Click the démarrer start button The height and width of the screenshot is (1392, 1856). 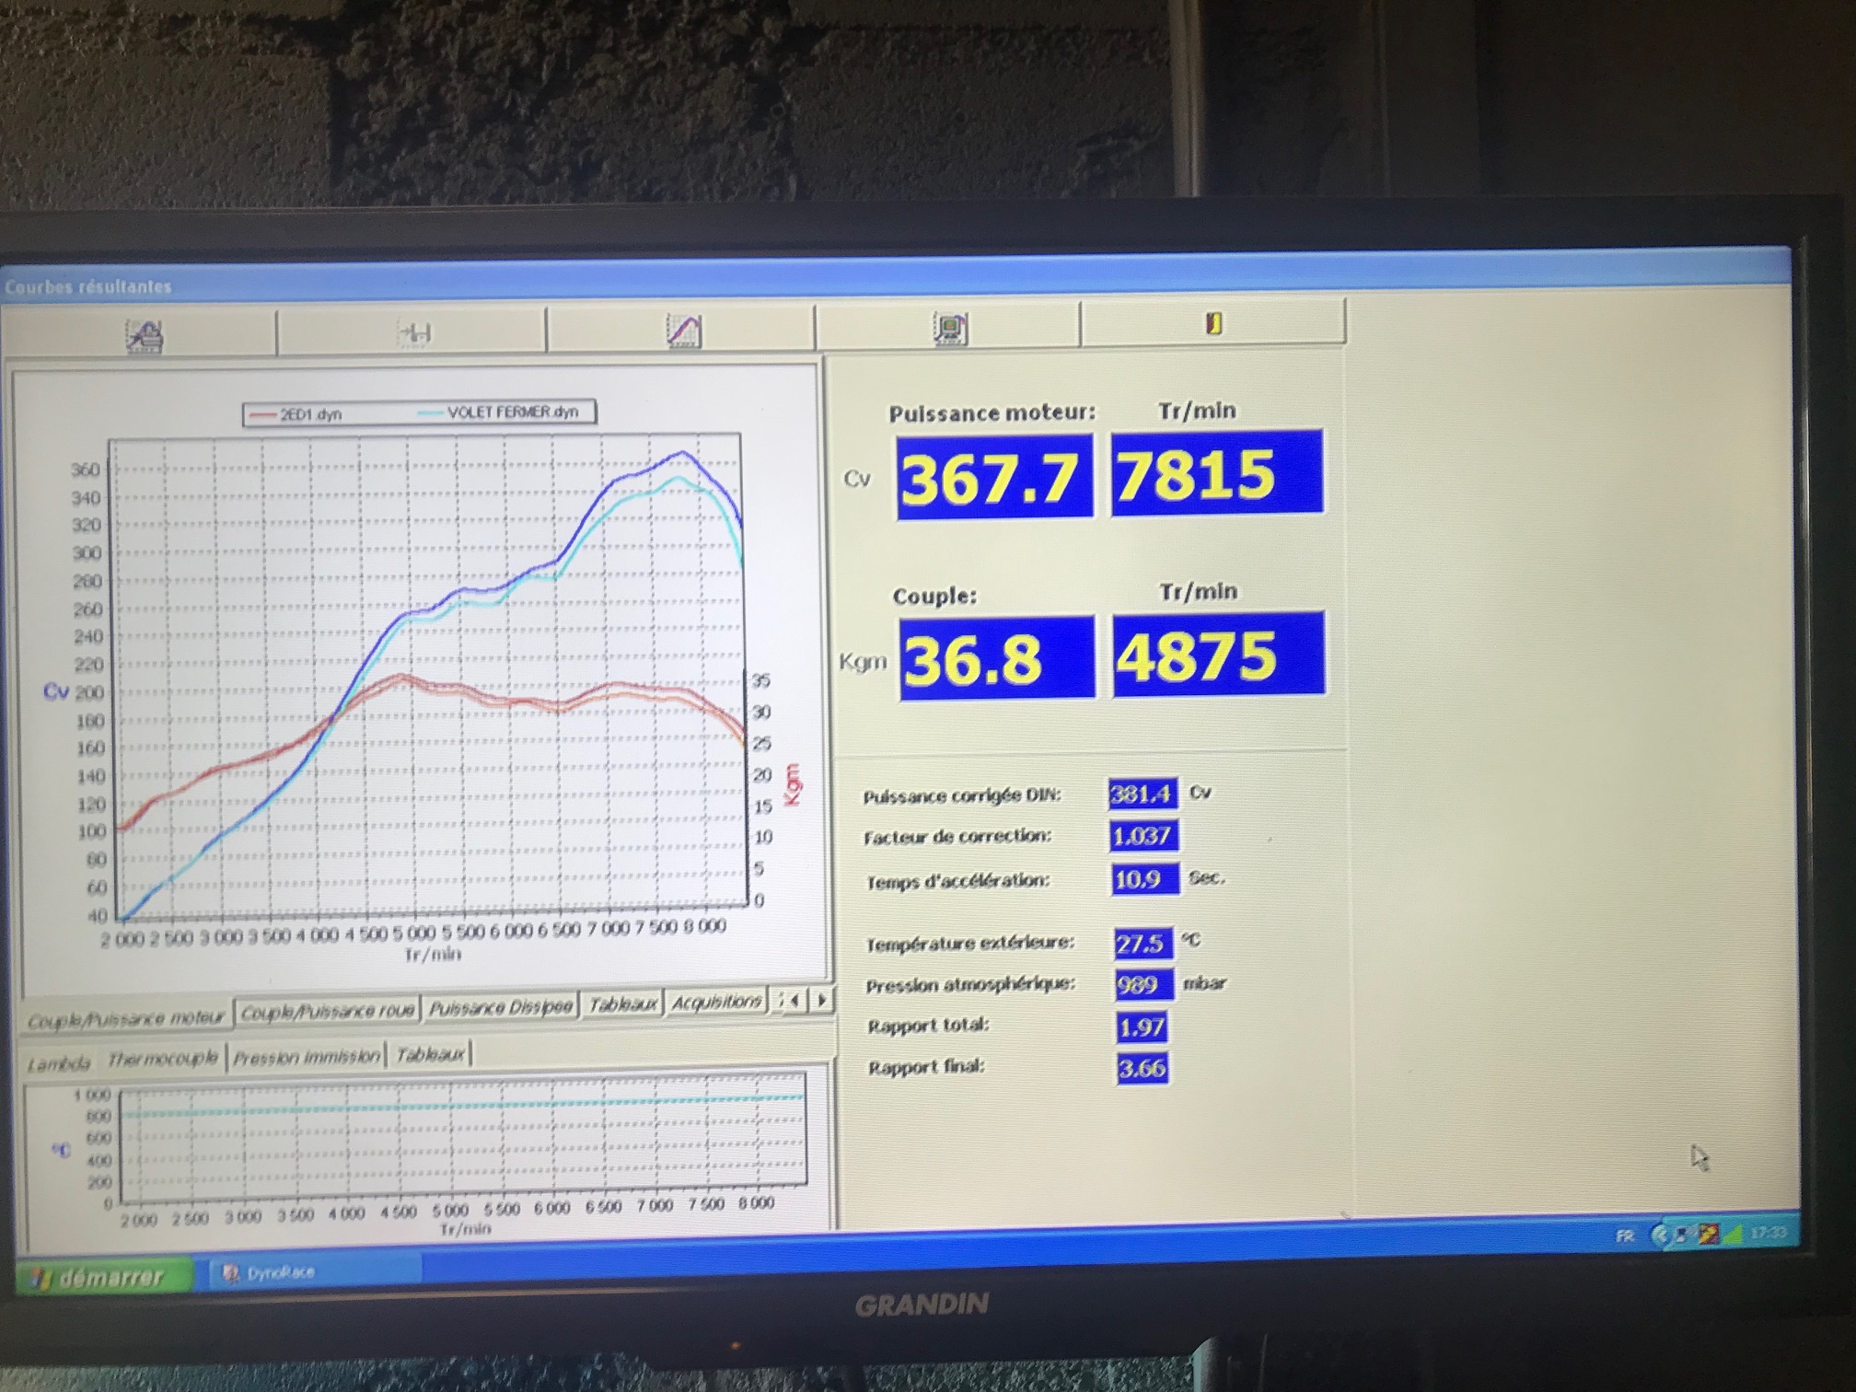pos(103,1277)
